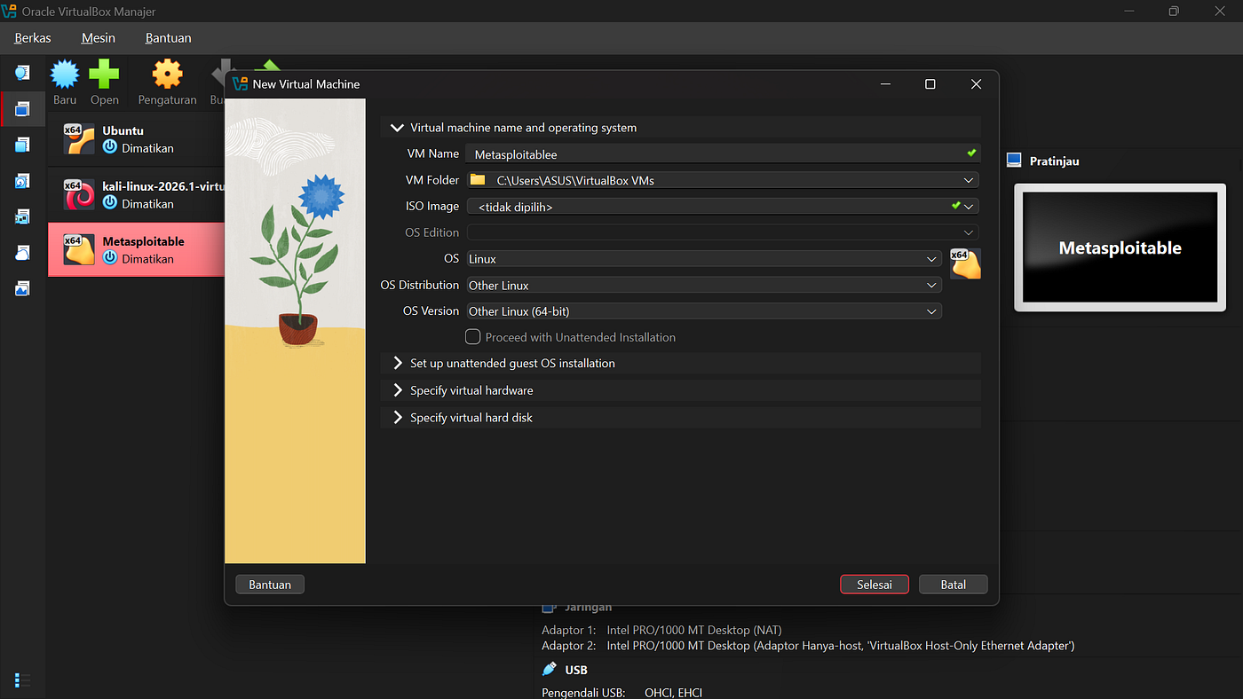Click the Baru (new machine) toolbar icon

click(x=65, y=75)
